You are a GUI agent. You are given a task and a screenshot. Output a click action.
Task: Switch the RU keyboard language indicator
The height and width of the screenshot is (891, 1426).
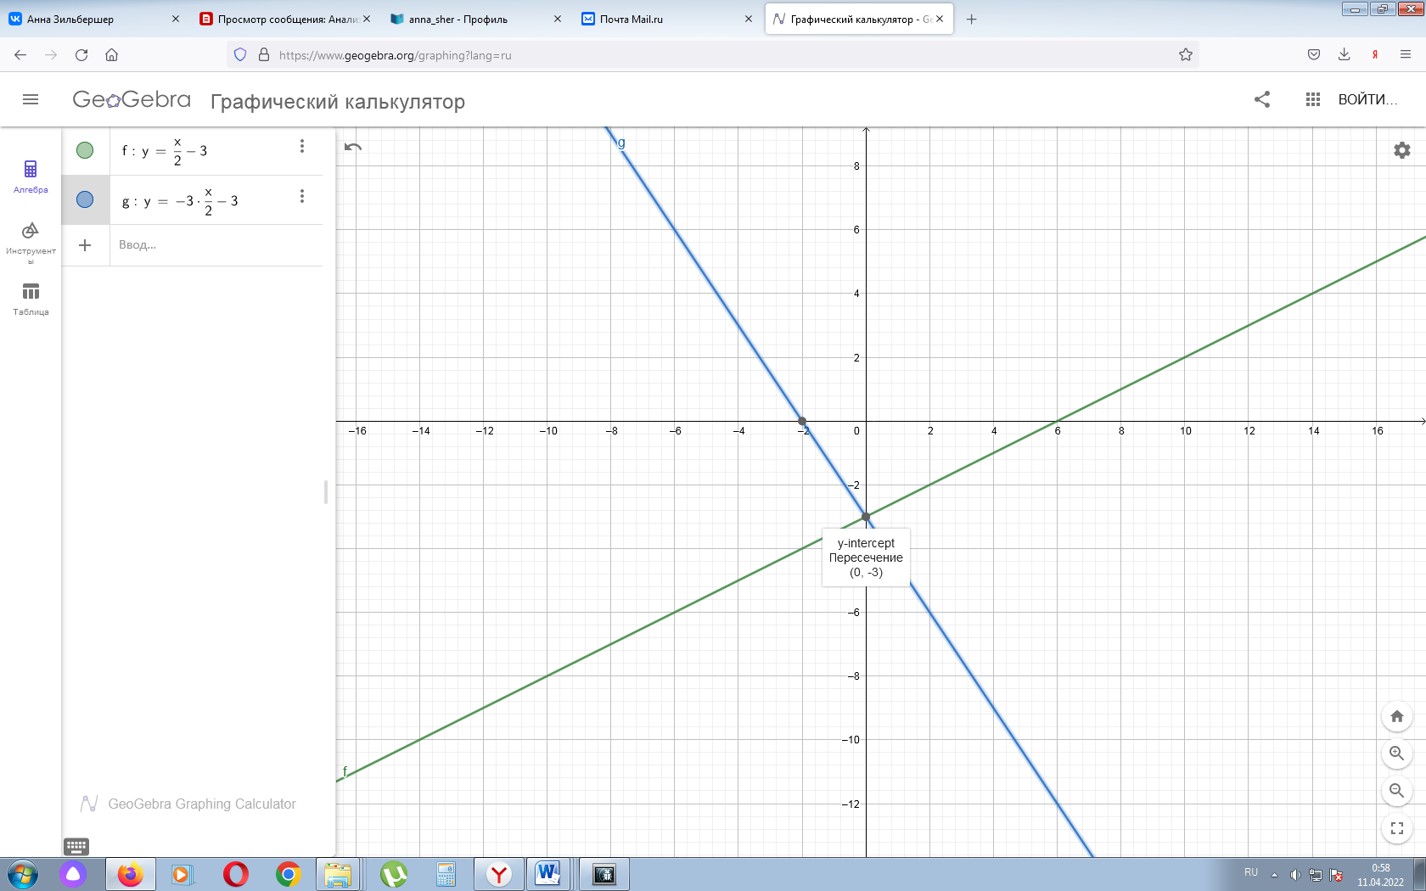tap(1251, 872)
